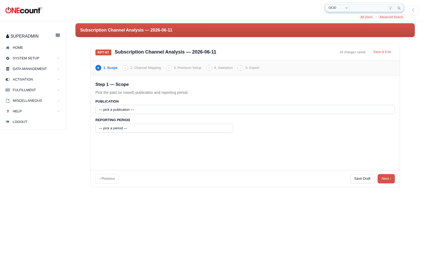This screenshot has height=265, width=424.
Task: Click the step 1 Scope circle
Action: (x=98, y=68)
